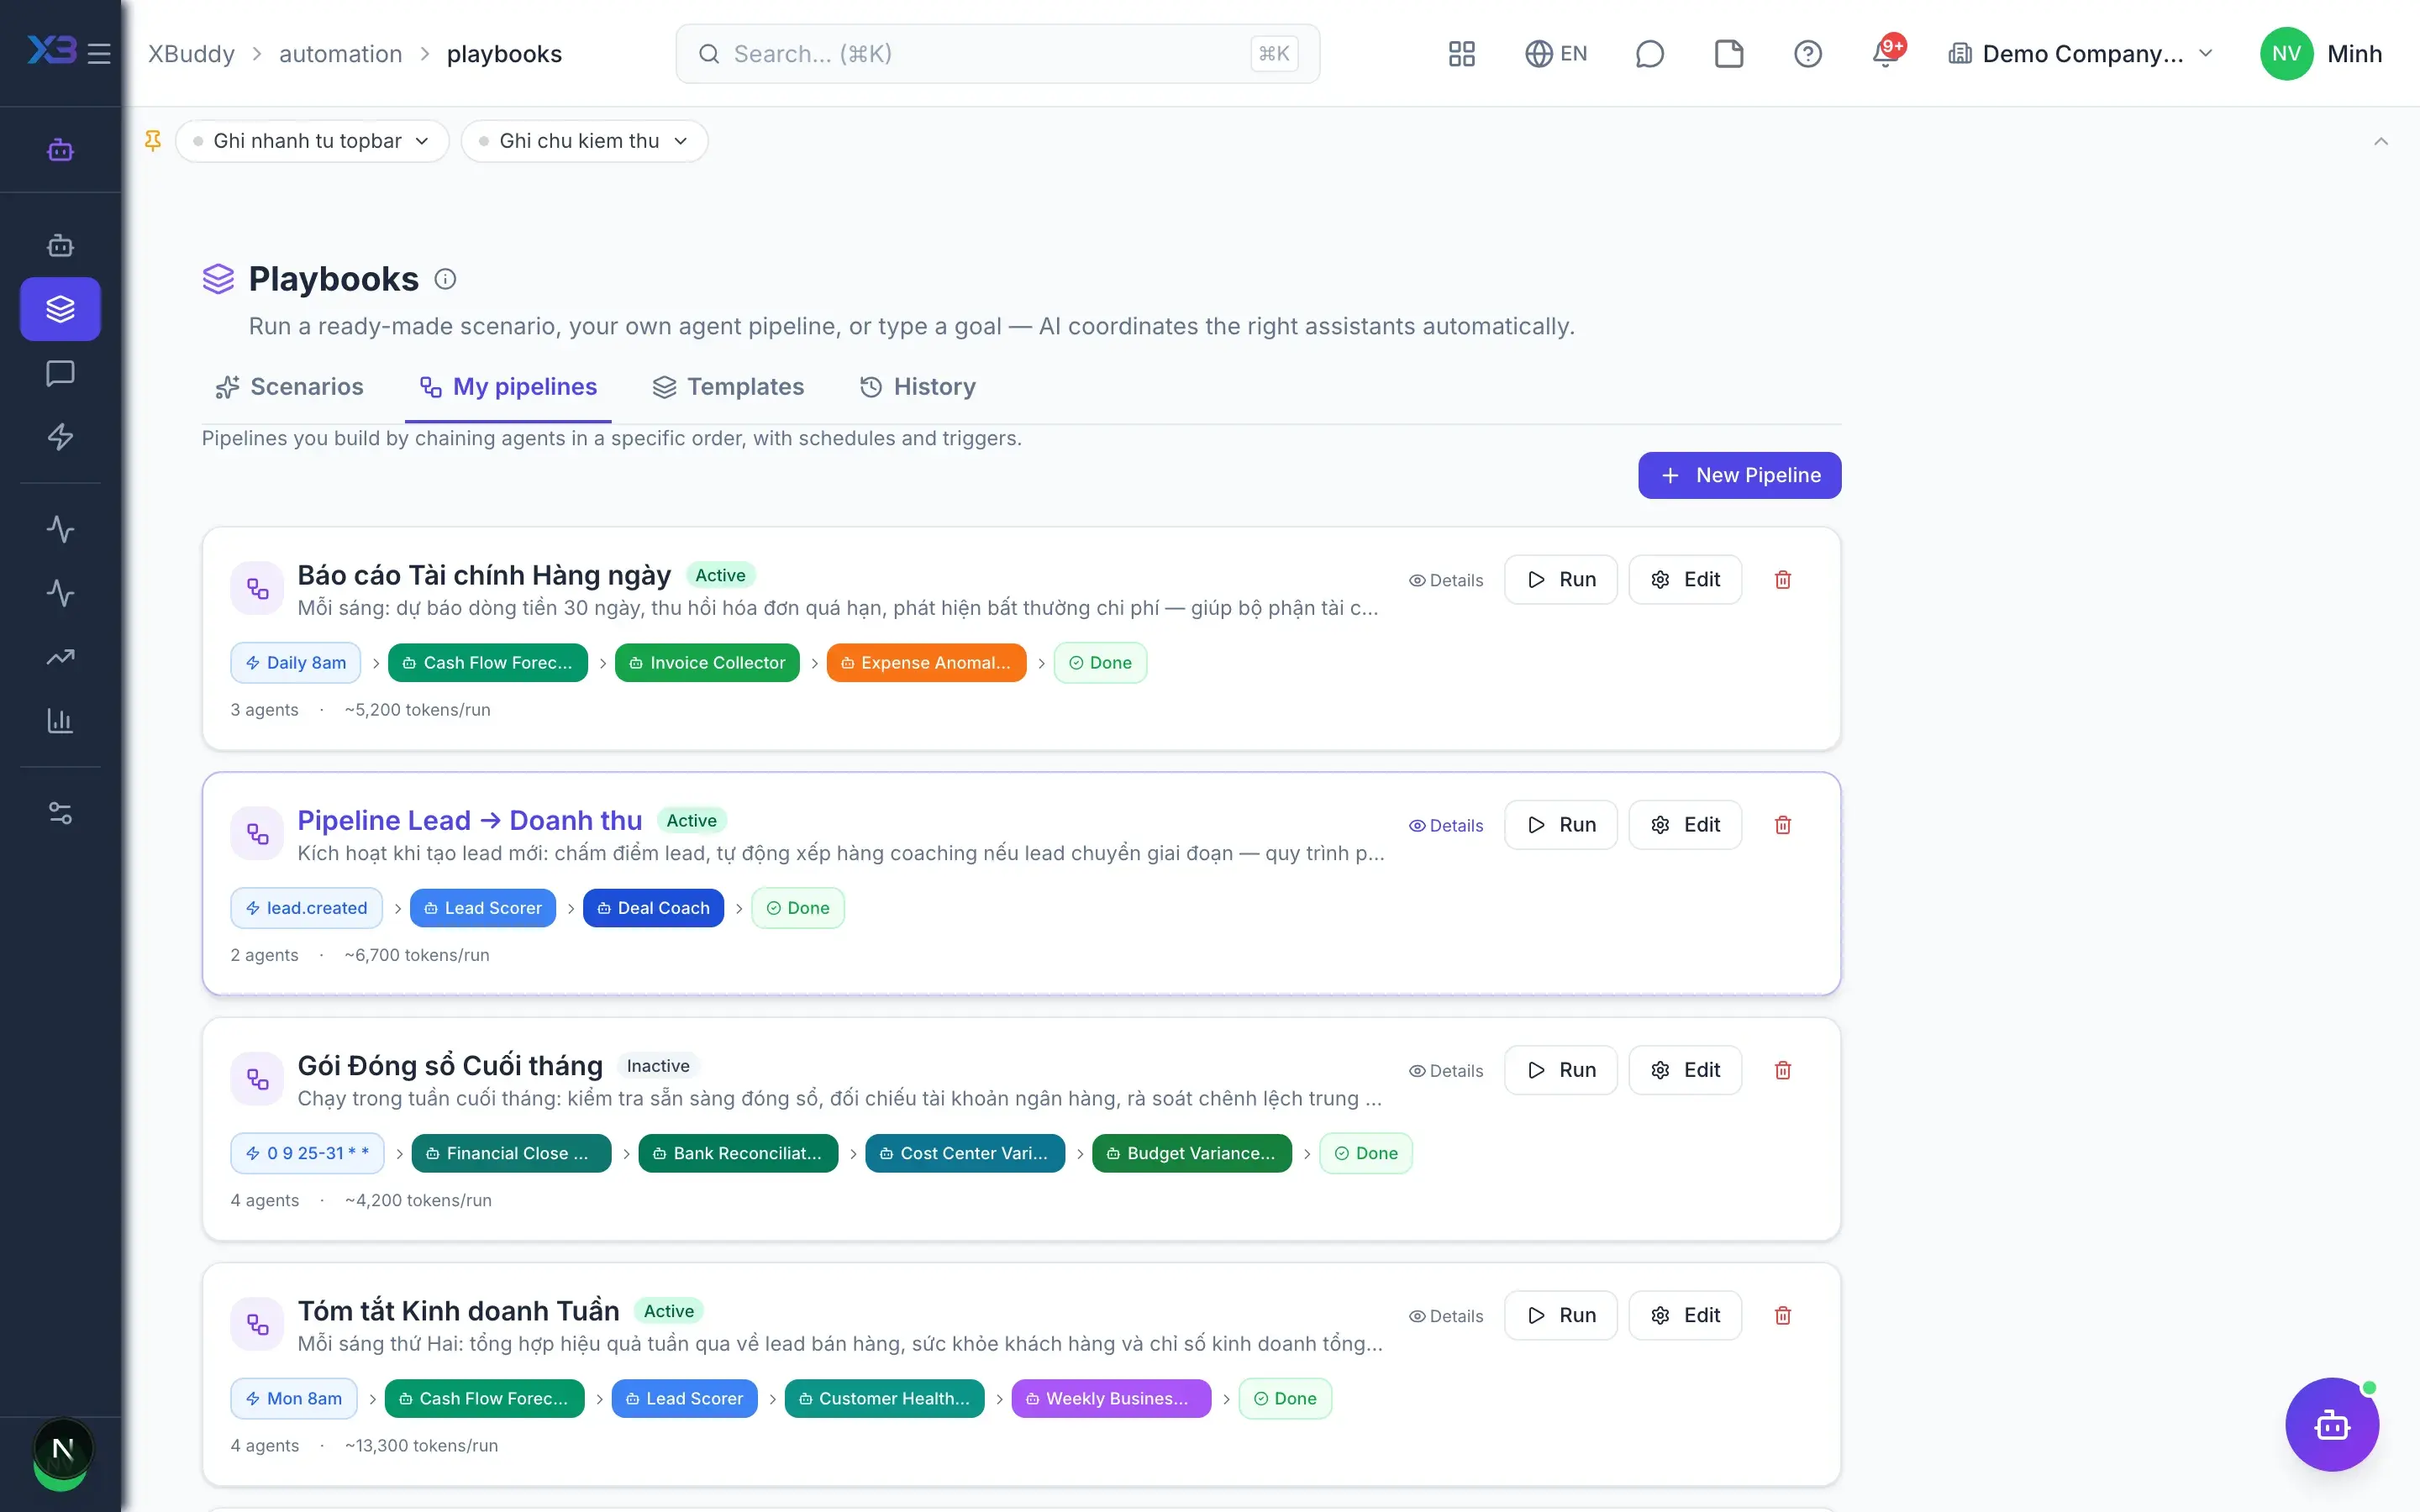Open the bar chart icon in sidebar
Viewport: 2420px width, 1512px height.
click(60, 721)
